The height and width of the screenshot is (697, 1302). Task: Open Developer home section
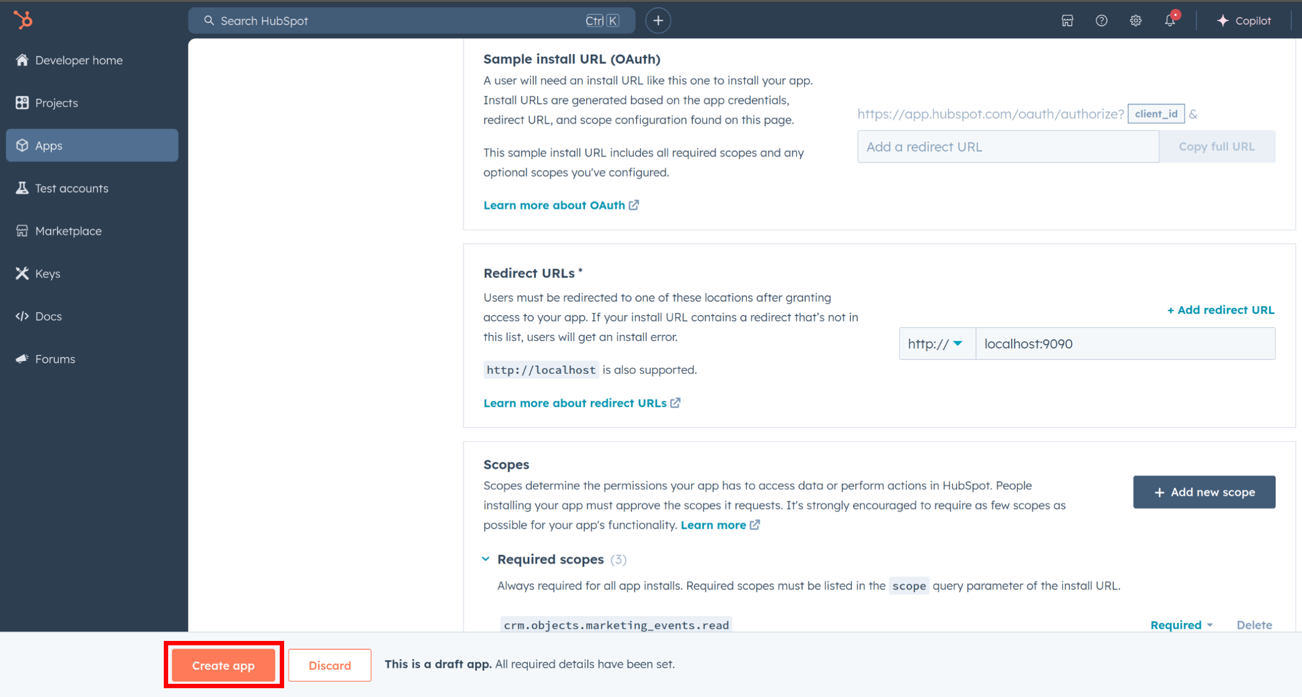pyautogui.click(x=79, y=59)
